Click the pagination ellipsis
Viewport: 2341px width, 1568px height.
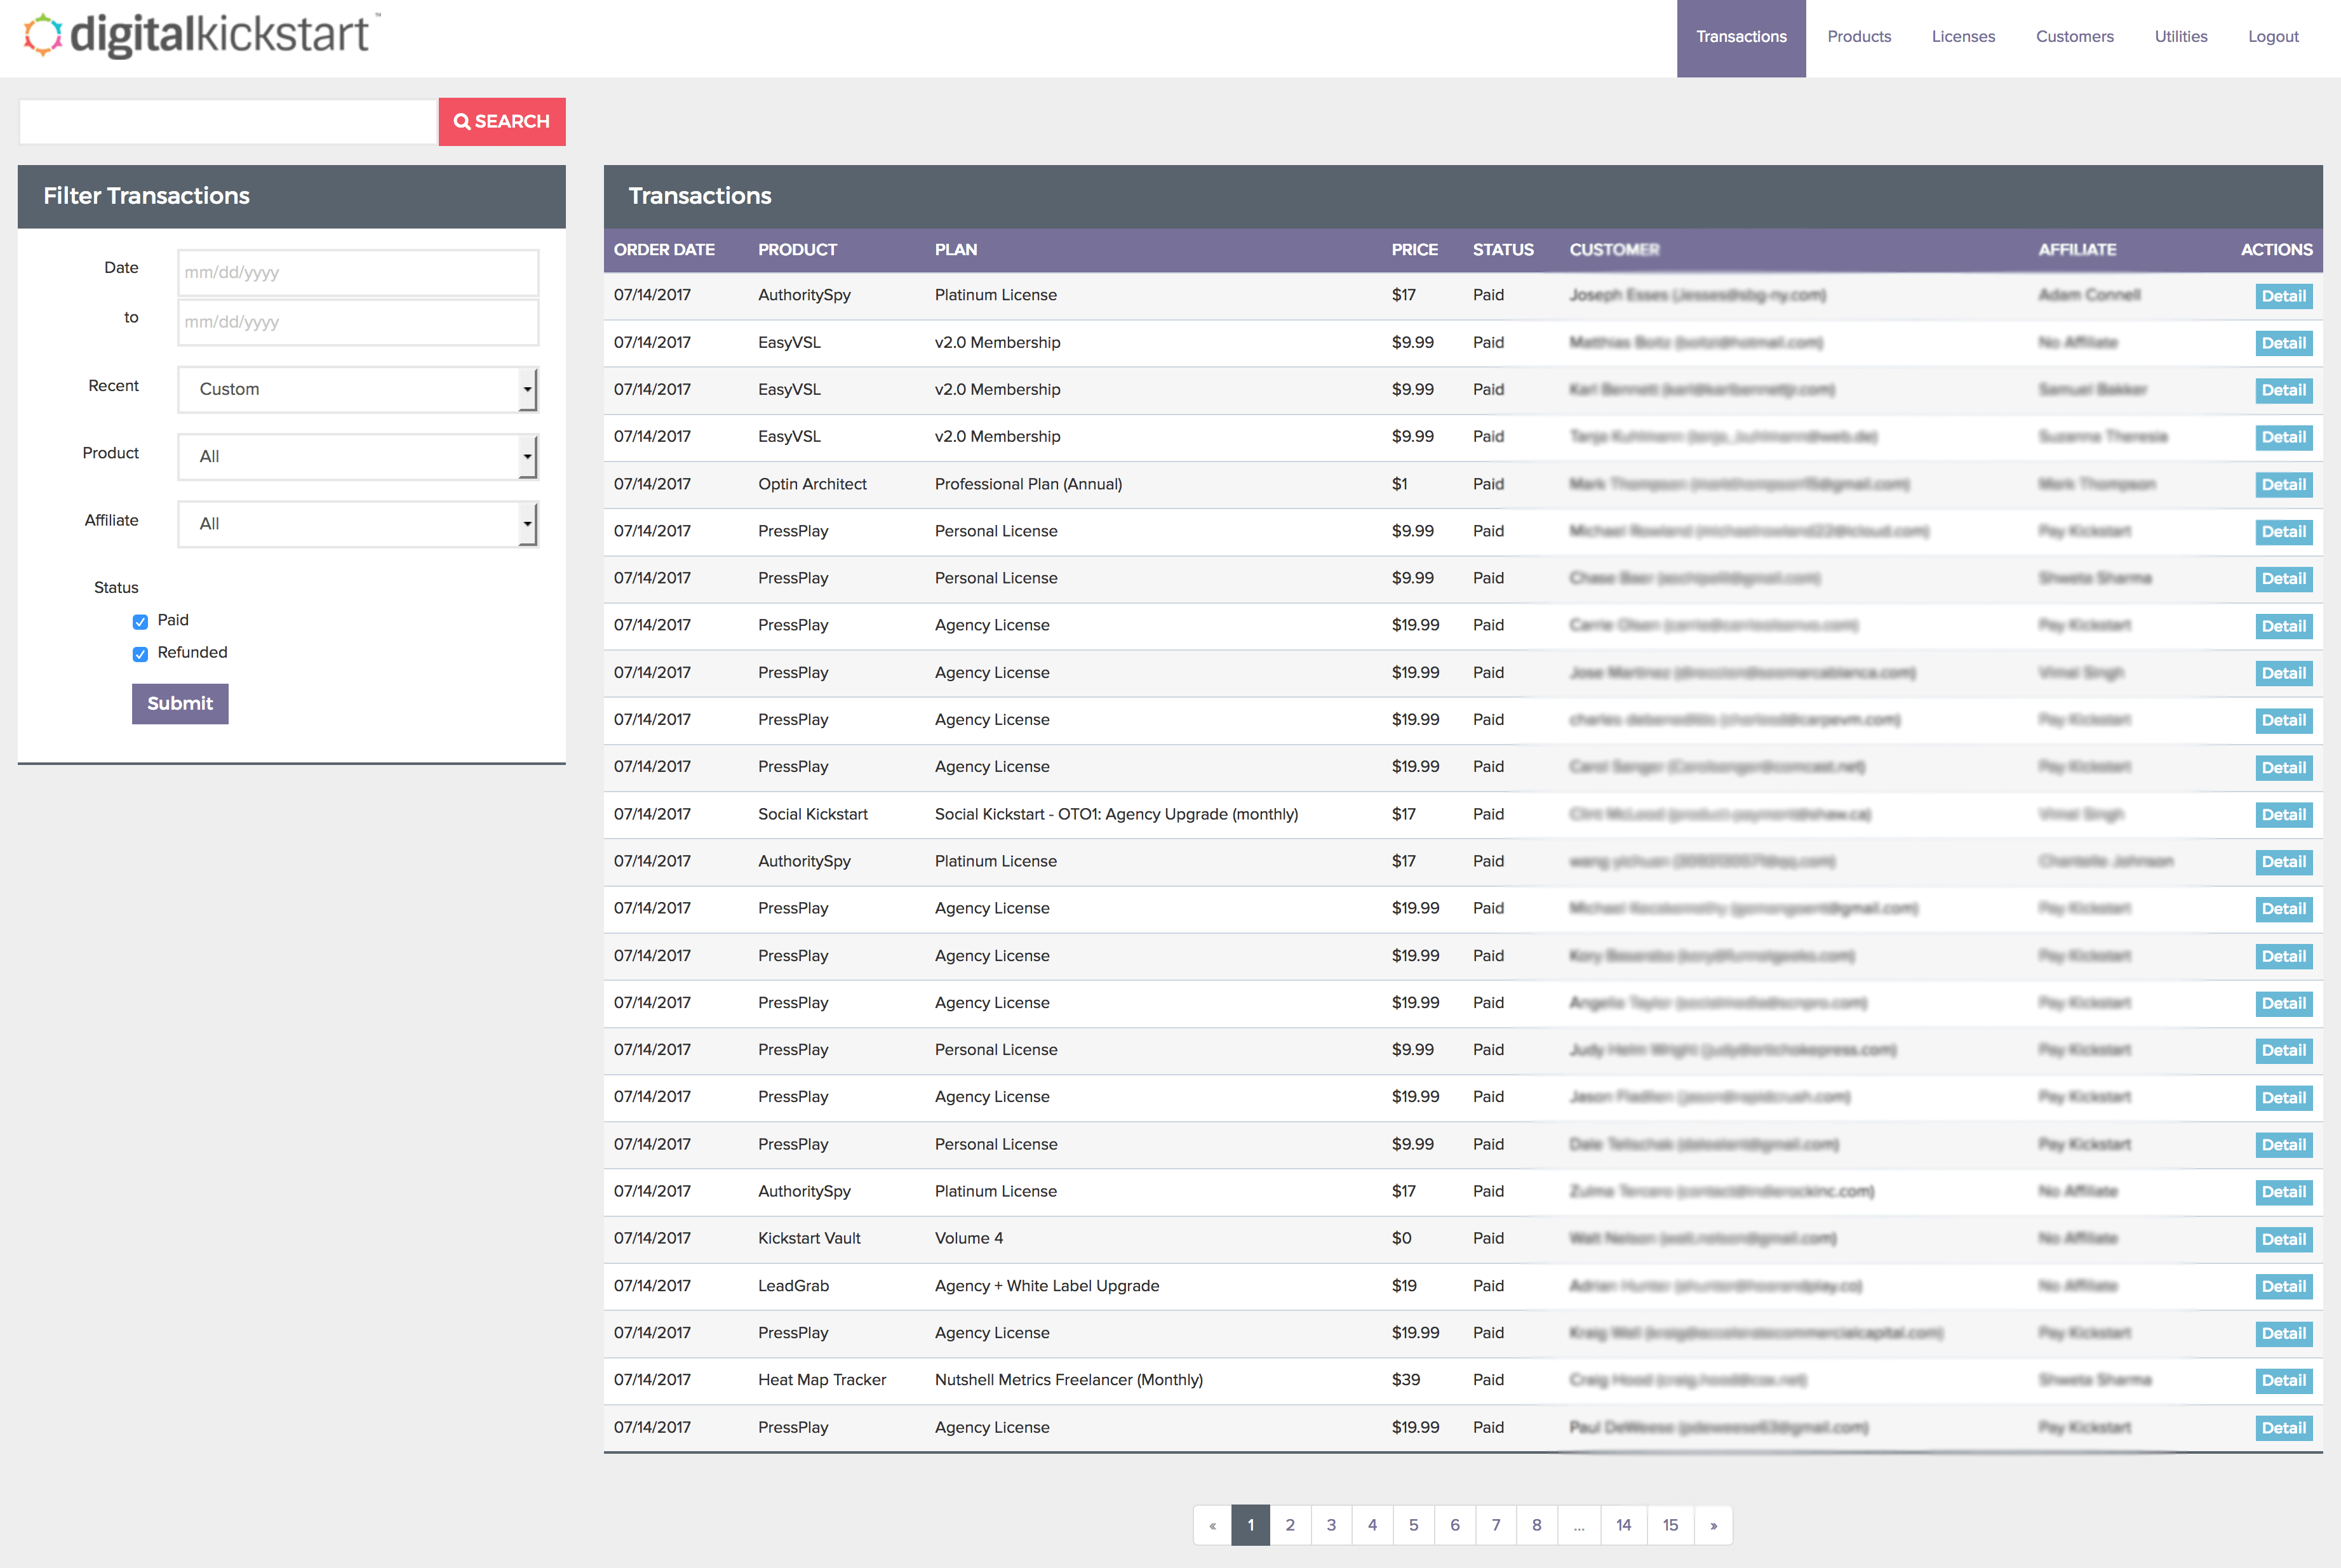[1579, 1525]
